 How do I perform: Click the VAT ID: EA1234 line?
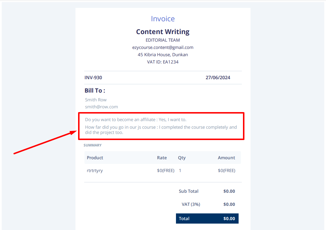(x=163, y=62)
